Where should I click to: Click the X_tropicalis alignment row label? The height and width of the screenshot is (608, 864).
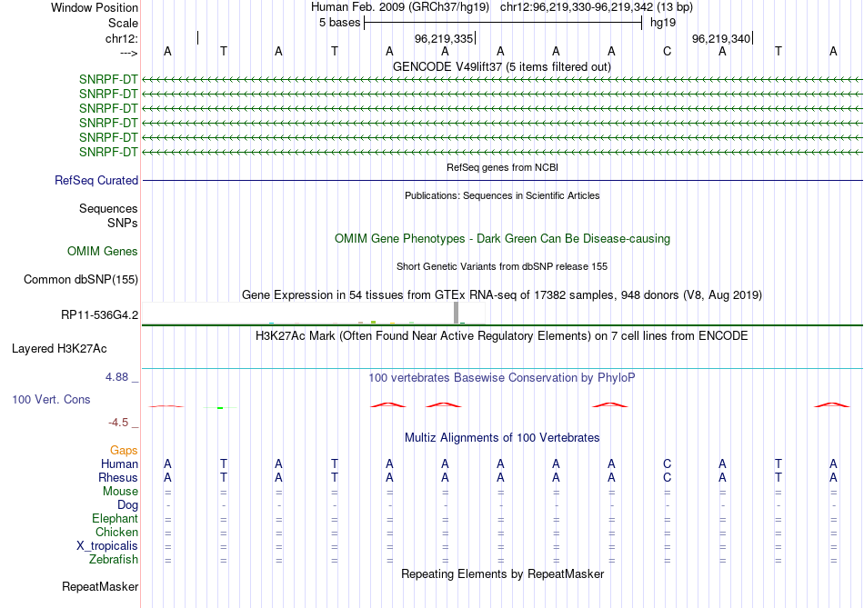[107, 546]
